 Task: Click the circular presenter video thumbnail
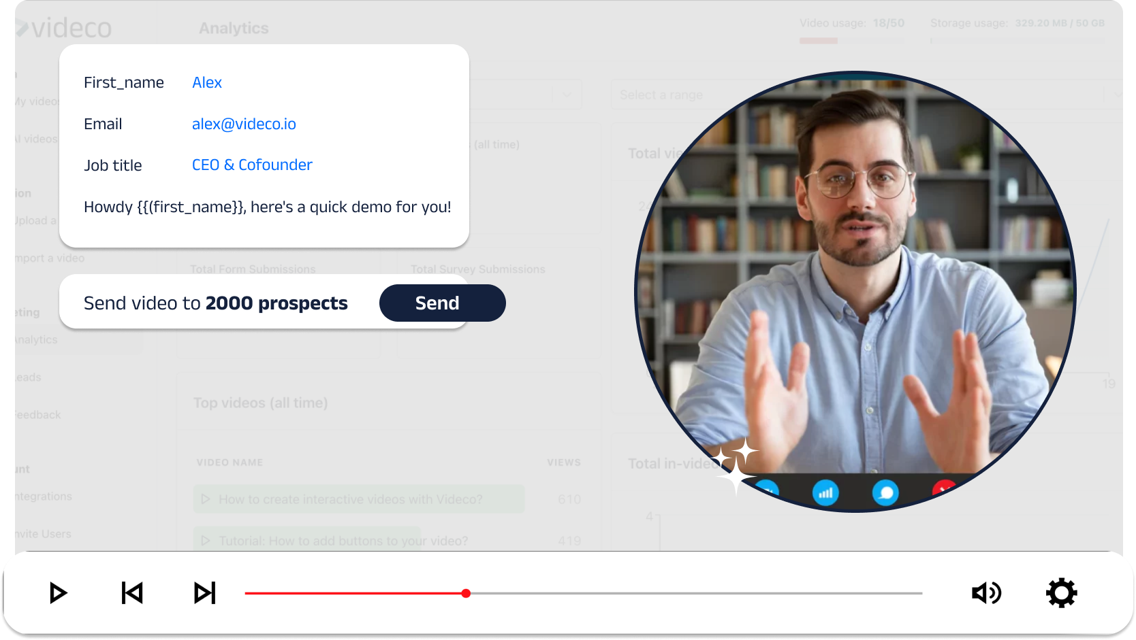[x=855, y=292]
